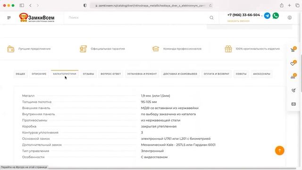The image size is (302, 170).
Task: Open the Отзывы tab
Action: tap(88, 74)
